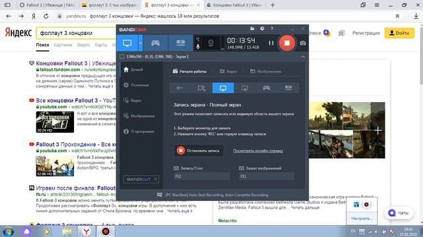The image size is (423, 237).
Task: Click the Stop recording button in panel
Action: pyautogui.click(x=198, y=151)
